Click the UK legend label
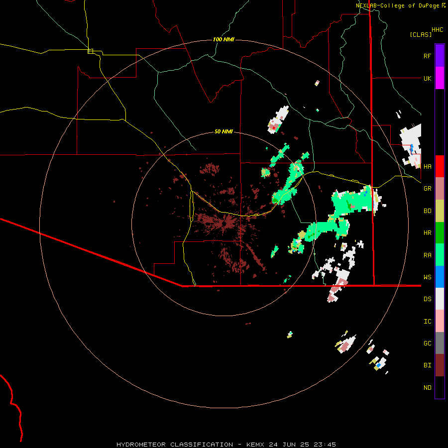The height and width of the screenshot is (448, 448). click(427, 78)
